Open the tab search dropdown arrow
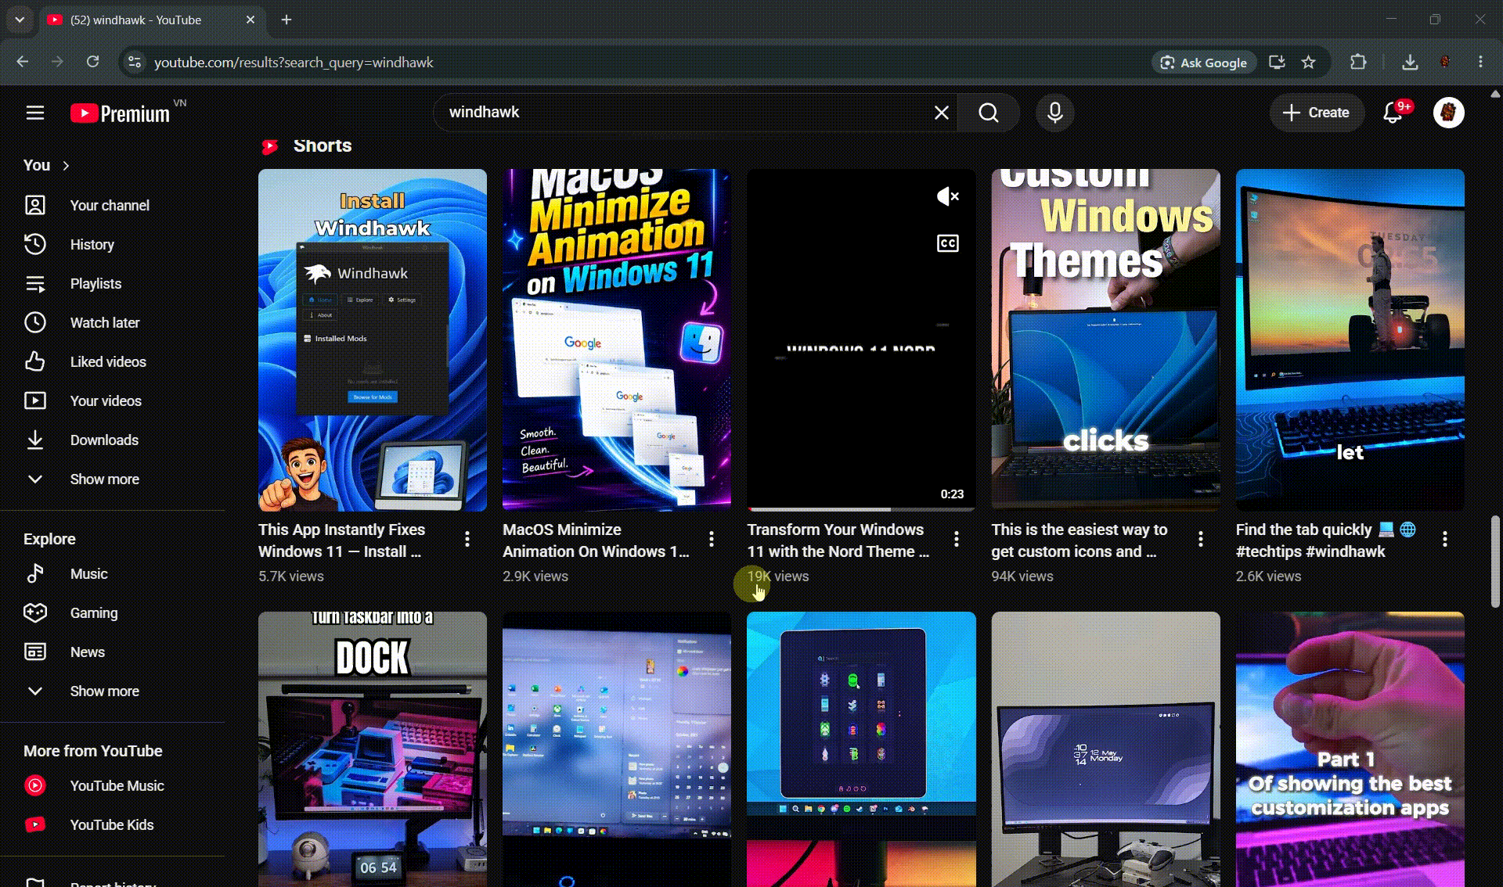Image resolution: width=1503 pixels, height=887 pixels. pos(20,20)
